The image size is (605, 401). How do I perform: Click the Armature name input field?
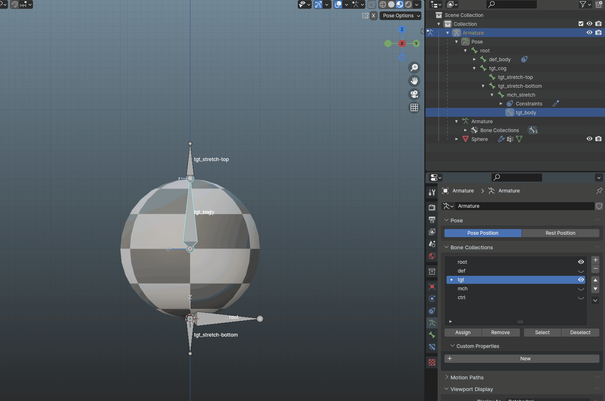click(x=524, y=206)
